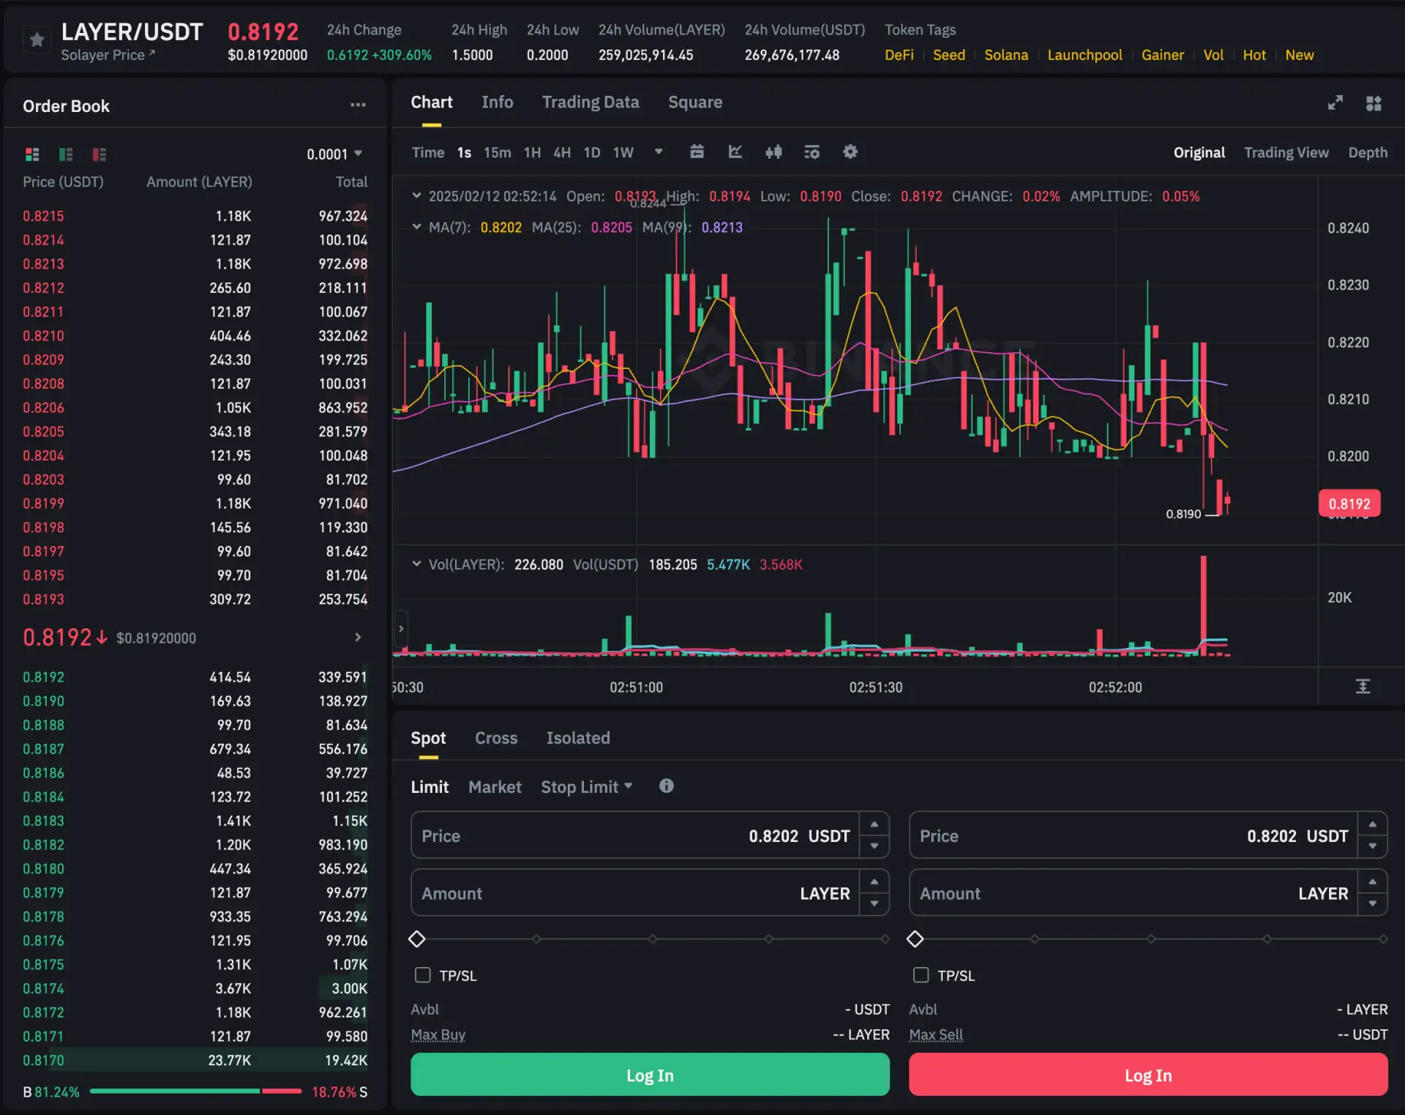This screenshot has height=1115, width=1405.
Task: Open the chart settings gear icon
Action: (x=850, y=152)
